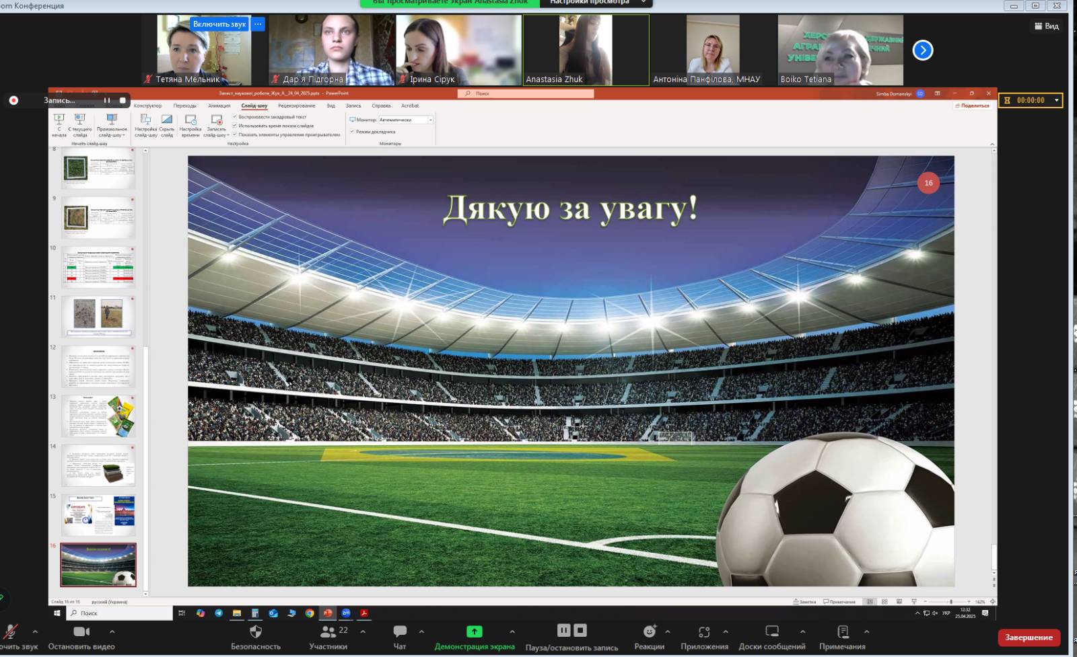Image resolution: width=1077 pixels, height=657 pixels.
Task: Click the green Share Screen icon
Action: (475, 631)
